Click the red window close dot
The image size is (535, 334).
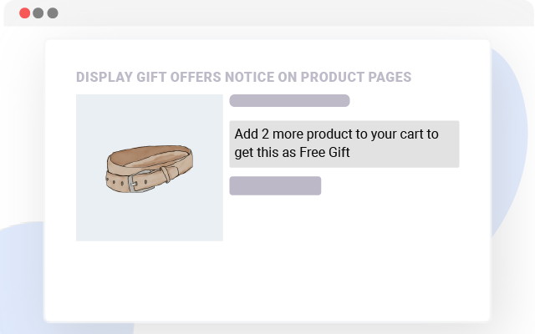point(24,13)
